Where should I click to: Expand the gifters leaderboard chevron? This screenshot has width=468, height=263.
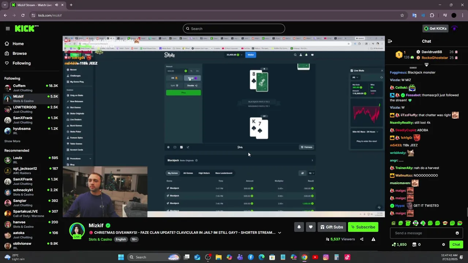click(426, 65)
